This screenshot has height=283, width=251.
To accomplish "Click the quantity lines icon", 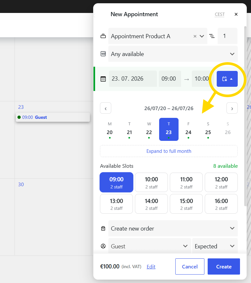I will click(212, 36).
